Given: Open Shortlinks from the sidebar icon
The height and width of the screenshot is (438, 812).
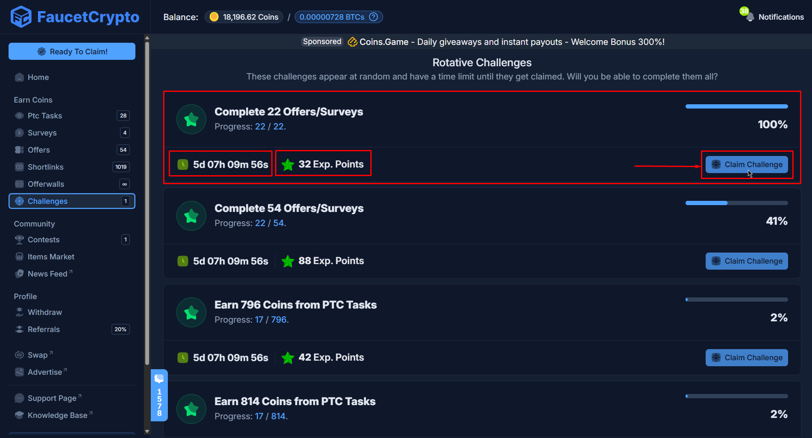Looking at the screenshot, I should coord(19,167).
